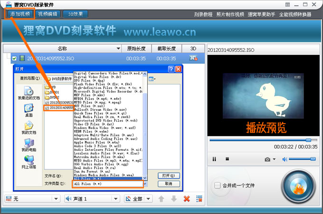Click the clear list icon
Image resolution: width=323 pixels, height=214 pixels.
[x=199, y=198]
